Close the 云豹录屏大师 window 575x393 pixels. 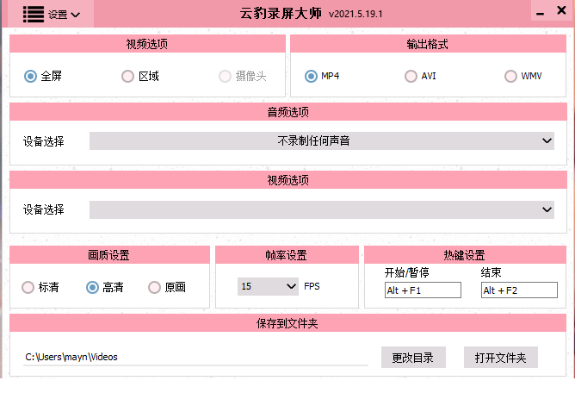[x=561, y=10]
